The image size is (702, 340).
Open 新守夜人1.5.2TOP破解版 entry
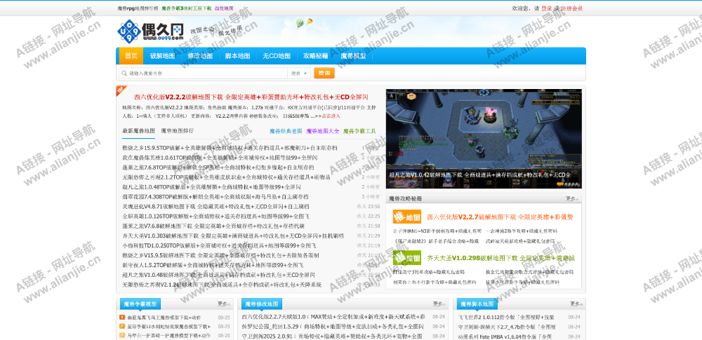tap(212, 265)
